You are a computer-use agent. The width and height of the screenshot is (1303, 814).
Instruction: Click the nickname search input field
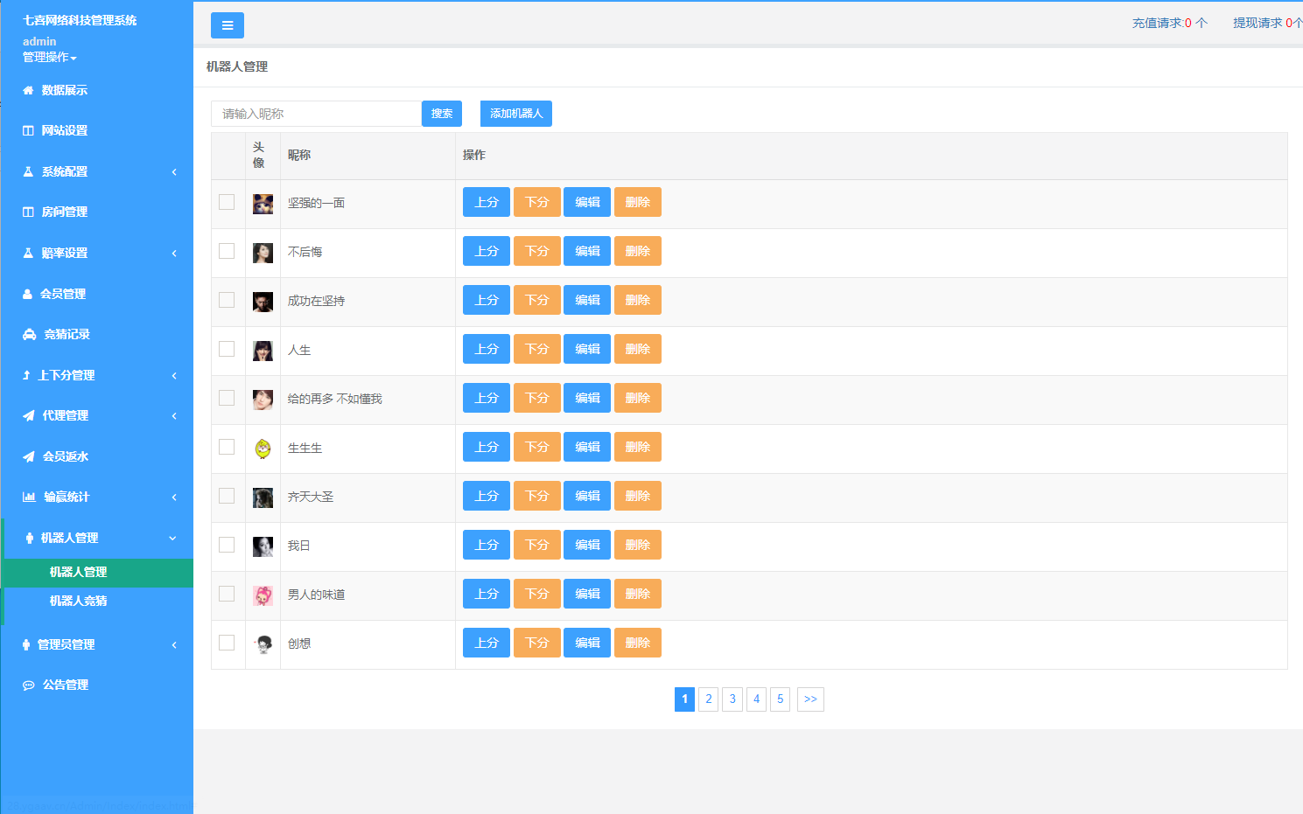[x=316, y=114]
